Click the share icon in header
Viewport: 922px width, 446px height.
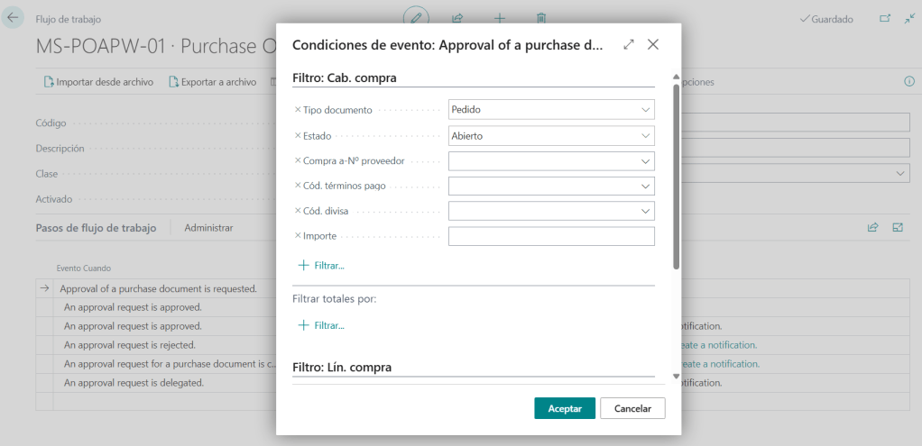pyautogui.click(x=457, y=18)
